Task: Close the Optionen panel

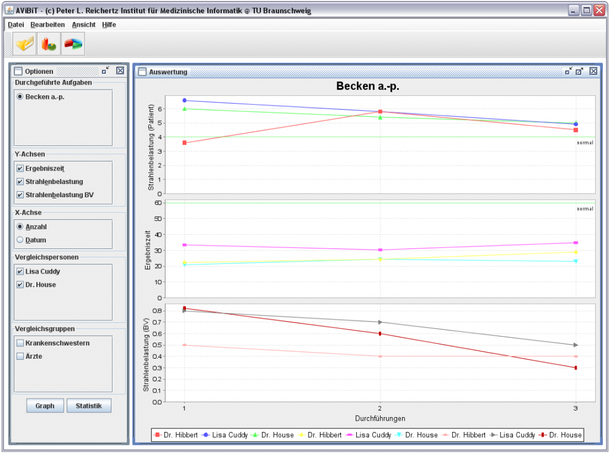Action: click(120, 71)
